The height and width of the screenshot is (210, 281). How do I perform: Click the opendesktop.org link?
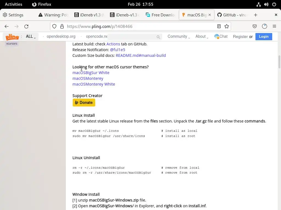[61, 36]
